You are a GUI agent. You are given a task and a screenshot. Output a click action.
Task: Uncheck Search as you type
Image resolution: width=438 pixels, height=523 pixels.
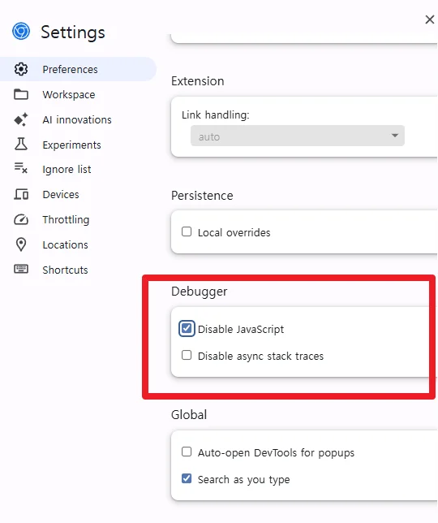tap(187, 478)
